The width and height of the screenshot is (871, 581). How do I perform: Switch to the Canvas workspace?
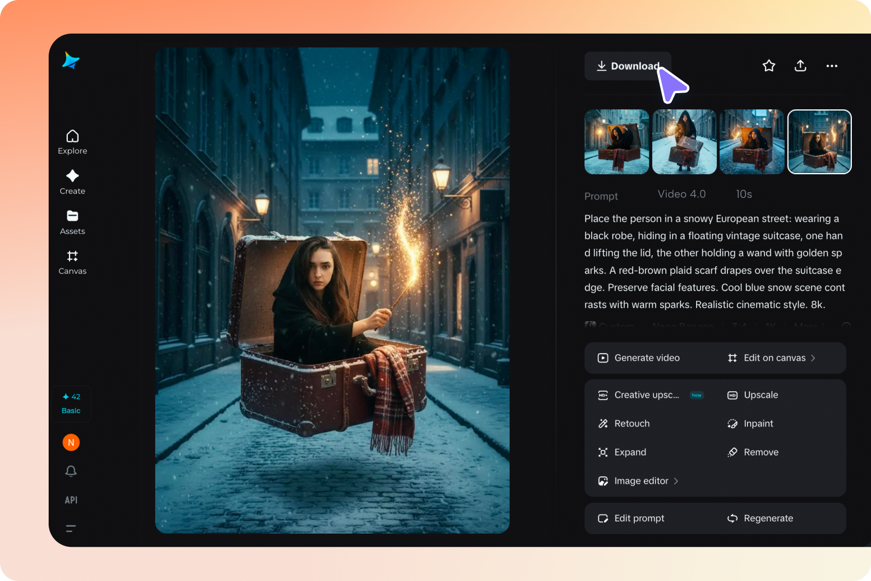[72, 262]
